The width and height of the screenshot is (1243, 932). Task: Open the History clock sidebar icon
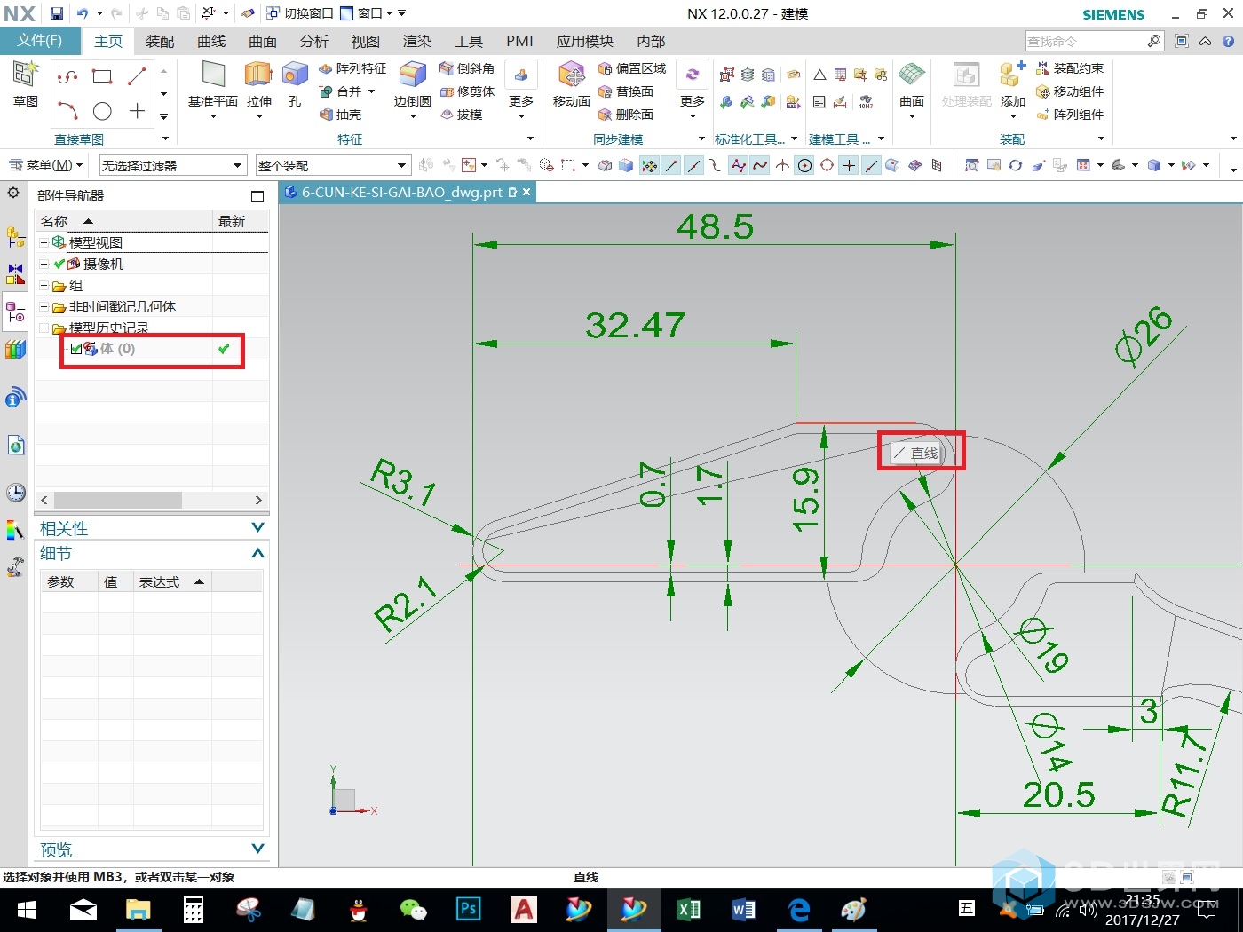[15, 493]
